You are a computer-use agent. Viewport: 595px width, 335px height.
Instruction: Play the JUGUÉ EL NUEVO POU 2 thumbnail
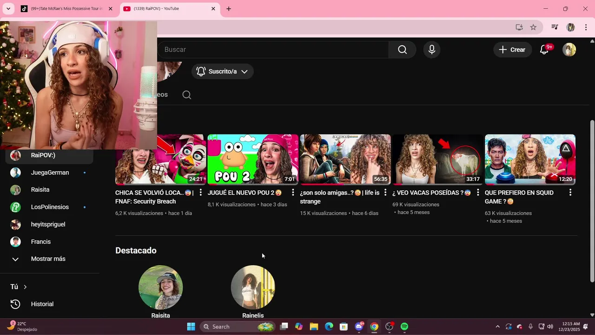click(253, 160)
